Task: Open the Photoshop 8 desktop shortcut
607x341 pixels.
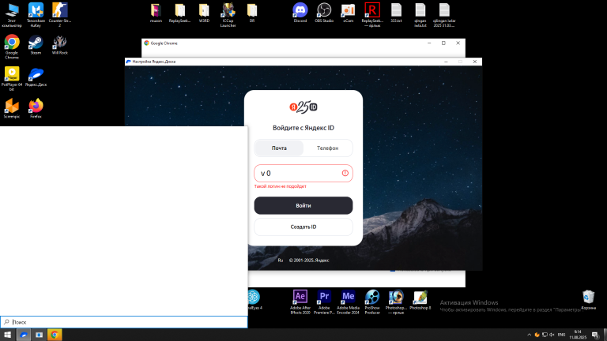Action: (x=420, y=300)
